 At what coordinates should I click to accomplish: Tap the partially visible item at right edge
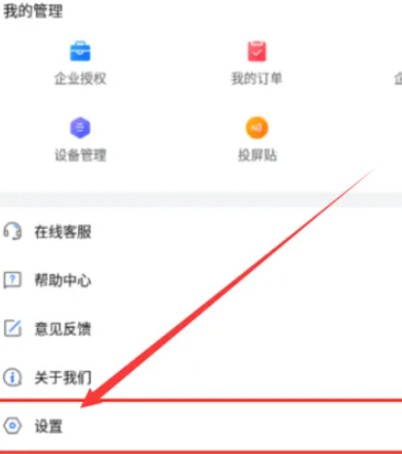point(398,78)
